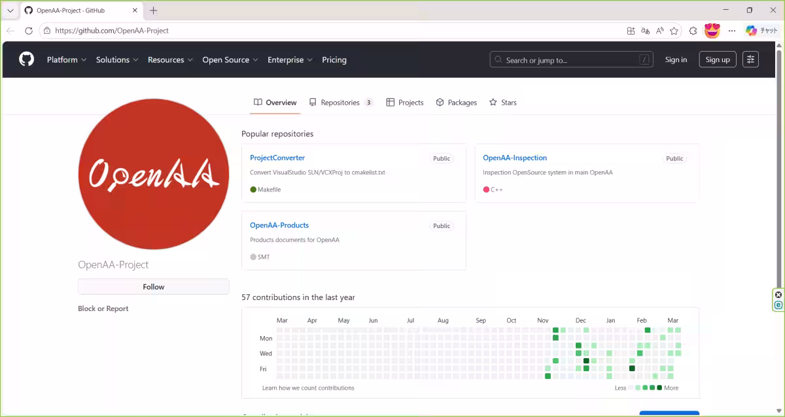Click the translate page icon

(x=645, y=31)
